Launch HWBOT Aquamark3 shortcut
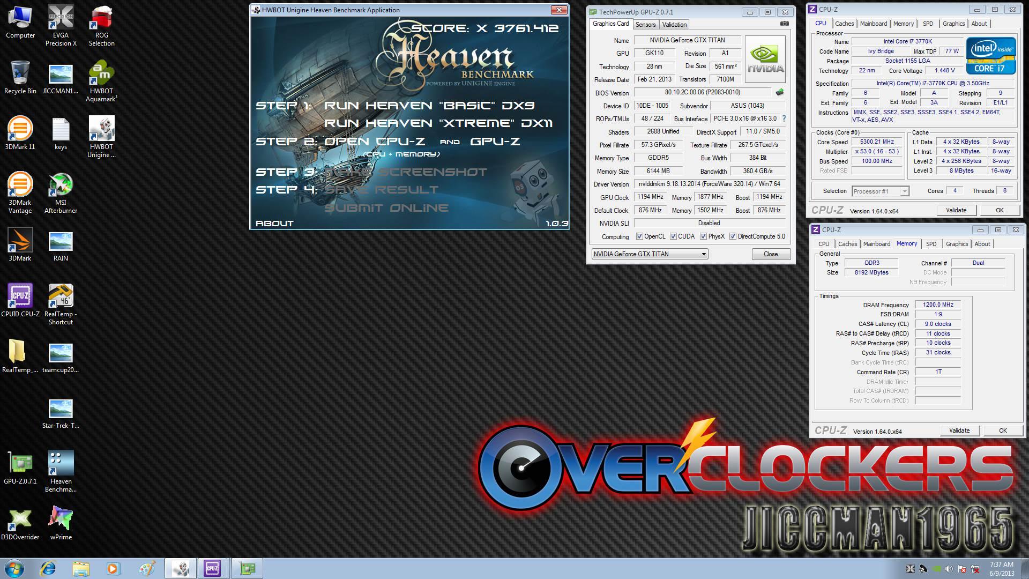Image resolution: width=1029 pixels, height=579 pixels. coord(101,81)
